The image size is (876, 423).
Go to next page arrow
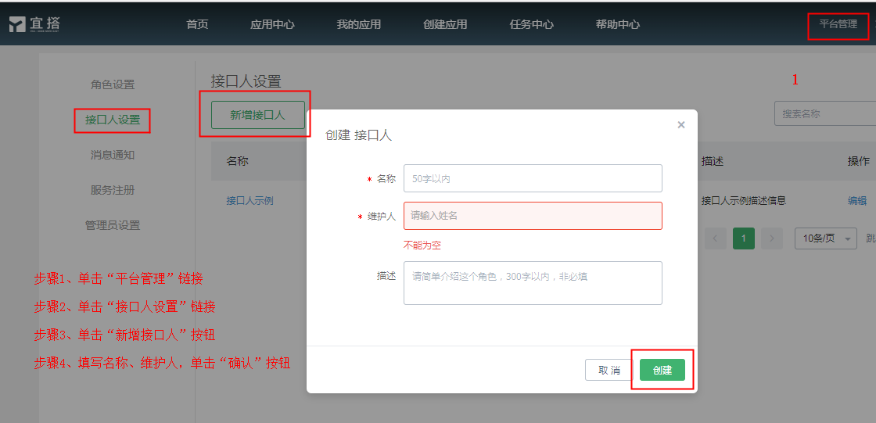click(771, 238)
